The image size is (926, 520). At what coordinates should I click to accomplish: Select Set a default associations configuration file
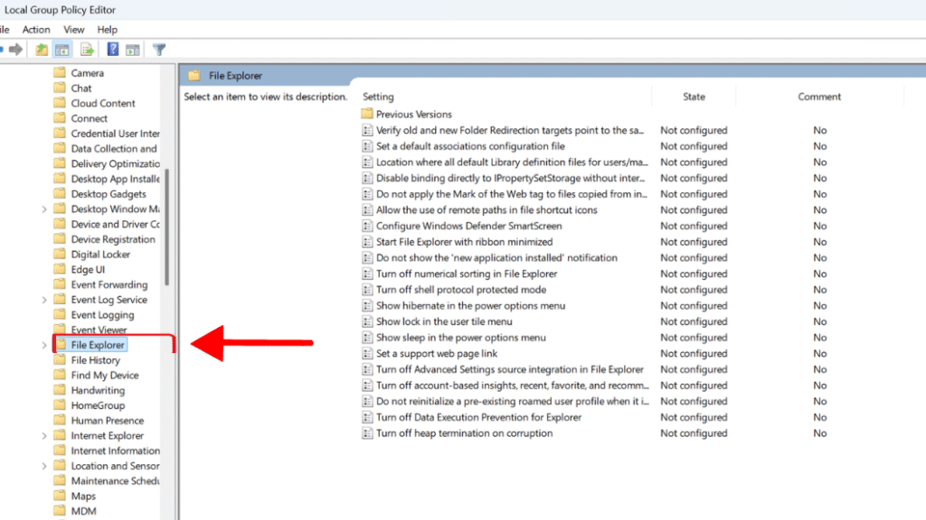click(x=470, y=146)
